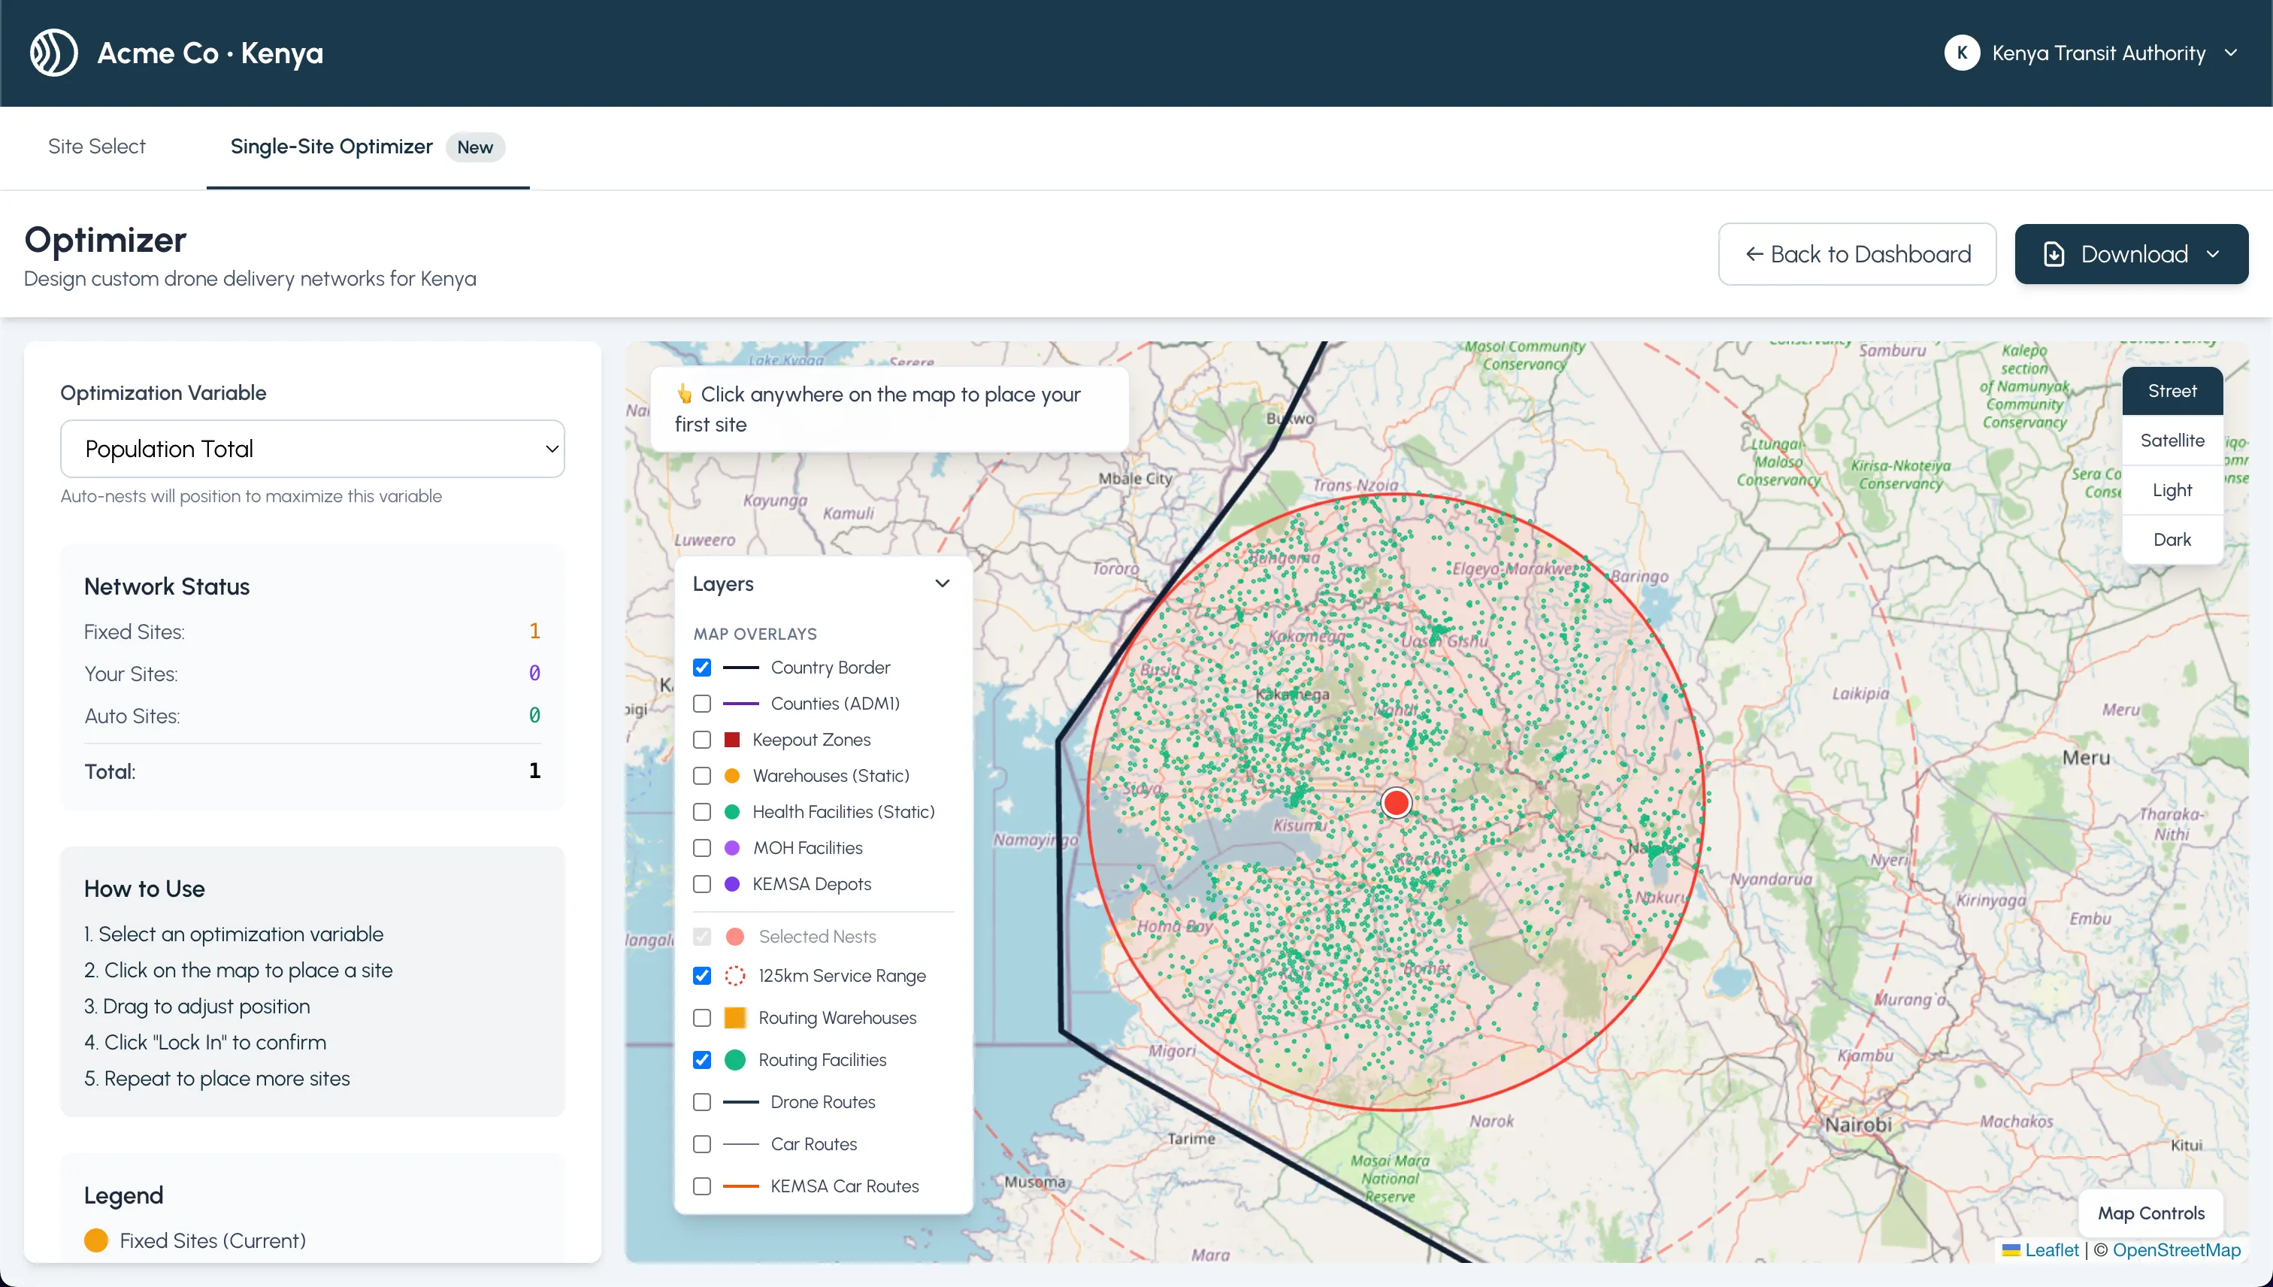Click the Acme Co logo icon
Image resolution: width=2273 pixels, height=1287 pixels.
pyautogui.click(x=54, y=53)
